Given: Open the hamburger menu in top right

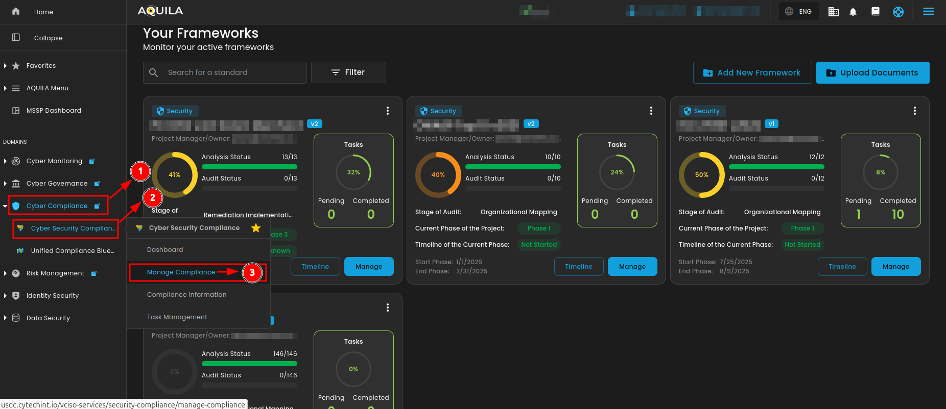Looking at the screenshot, I should tap(928, 12).
